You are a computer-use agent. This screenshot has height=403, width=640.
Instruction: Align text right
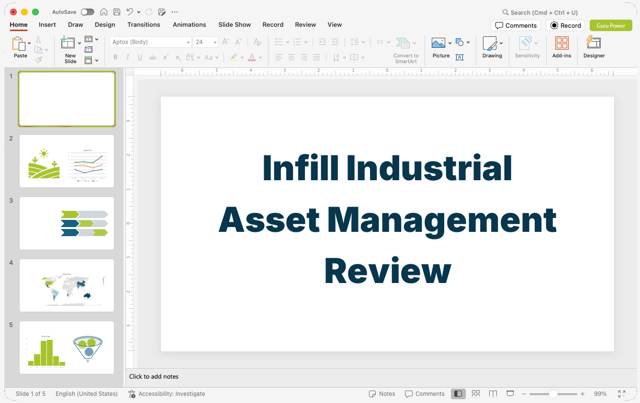303,57
